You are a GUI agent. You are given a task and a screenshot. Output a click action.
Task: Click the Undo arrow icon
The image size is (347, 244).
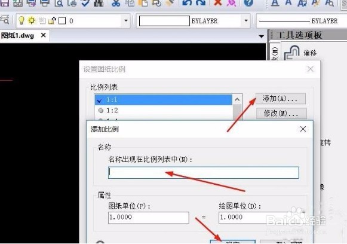pos(187,2)
